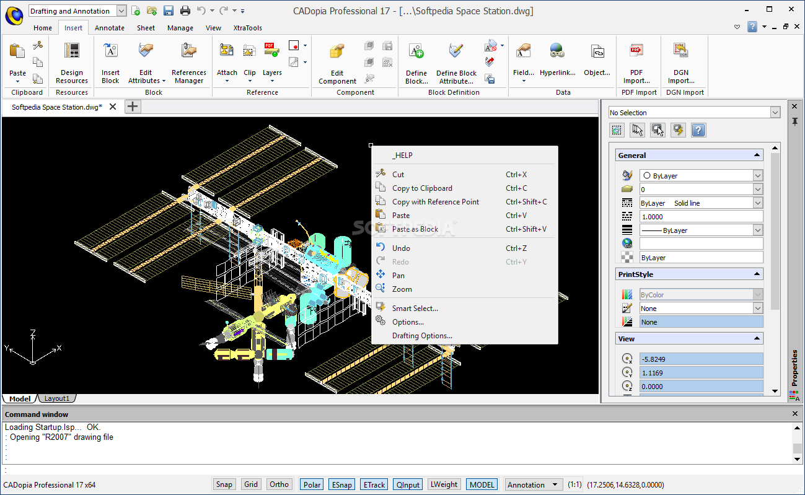Open the Drafting and Annotation workspace dropdown
This screenshot has width=805, height=495.
point(121,11)
